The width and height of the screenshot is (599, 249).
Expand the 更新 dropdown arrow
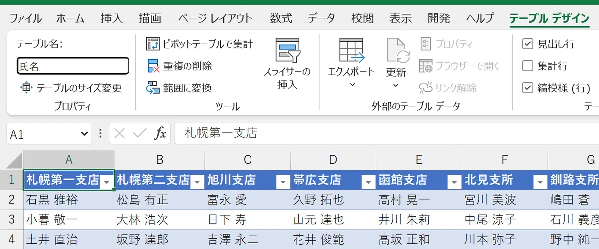click(396, 85)
